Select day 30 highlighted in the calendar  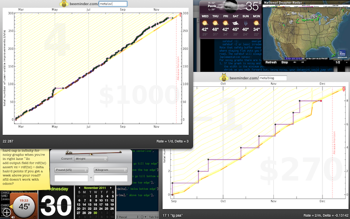95,213
